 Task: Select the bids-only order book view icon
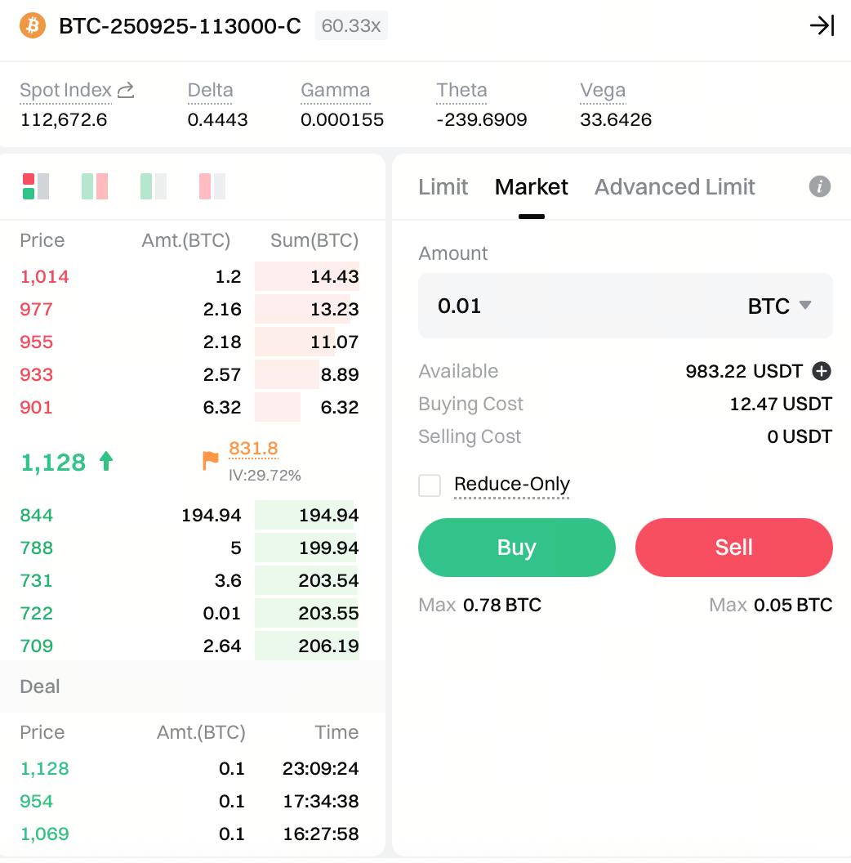tap(153, 186)
